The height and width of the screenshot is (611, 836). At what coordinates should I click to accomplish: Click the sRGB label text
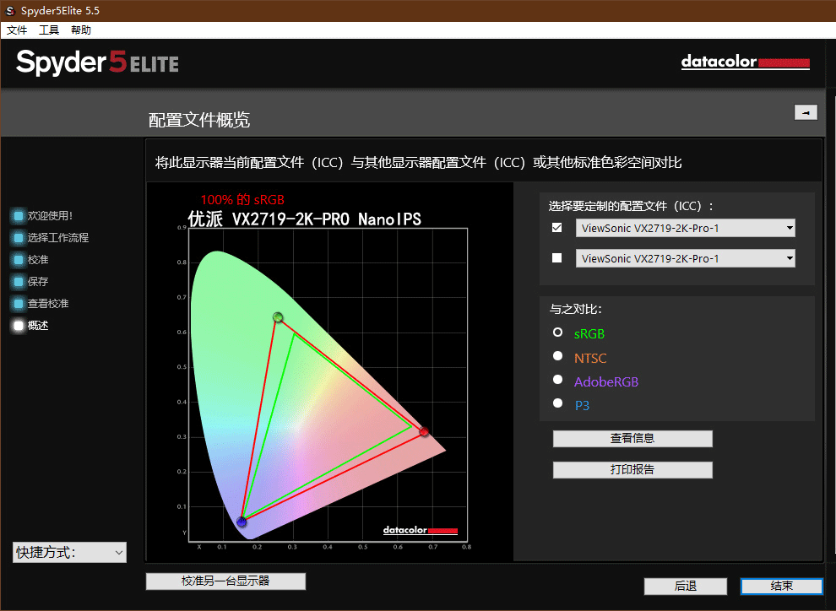pos(589,334)
